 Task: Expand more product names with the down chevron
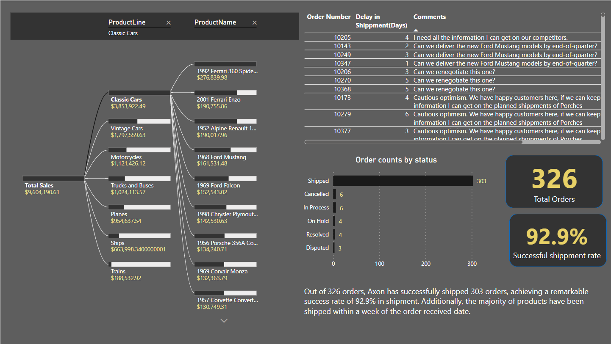tap(224, 321)
